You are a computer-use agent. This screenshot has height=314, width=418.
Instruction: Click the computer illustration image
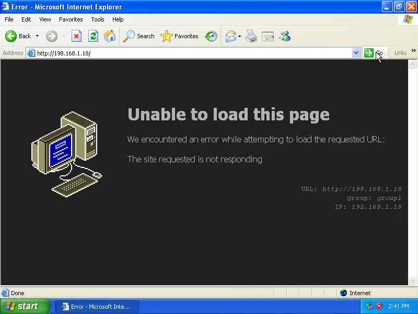[66, 154]
